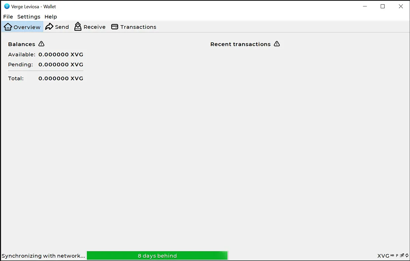Select the XVG unit display in status bar

click(x=383, y=256)
